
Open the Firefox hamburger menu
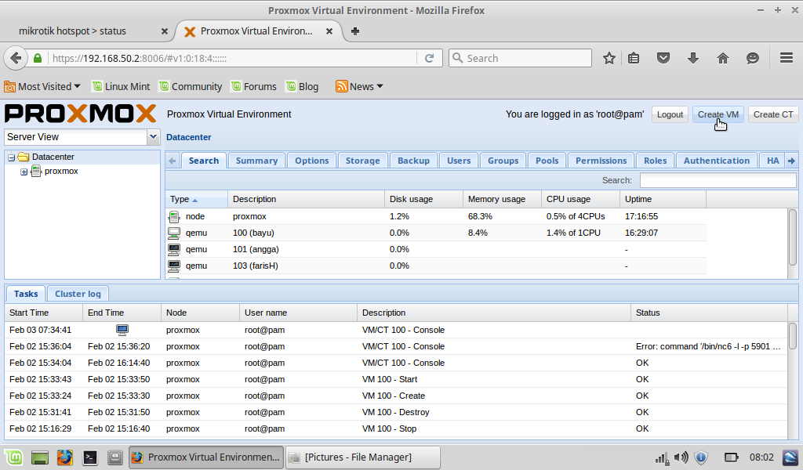click(786, 58)
